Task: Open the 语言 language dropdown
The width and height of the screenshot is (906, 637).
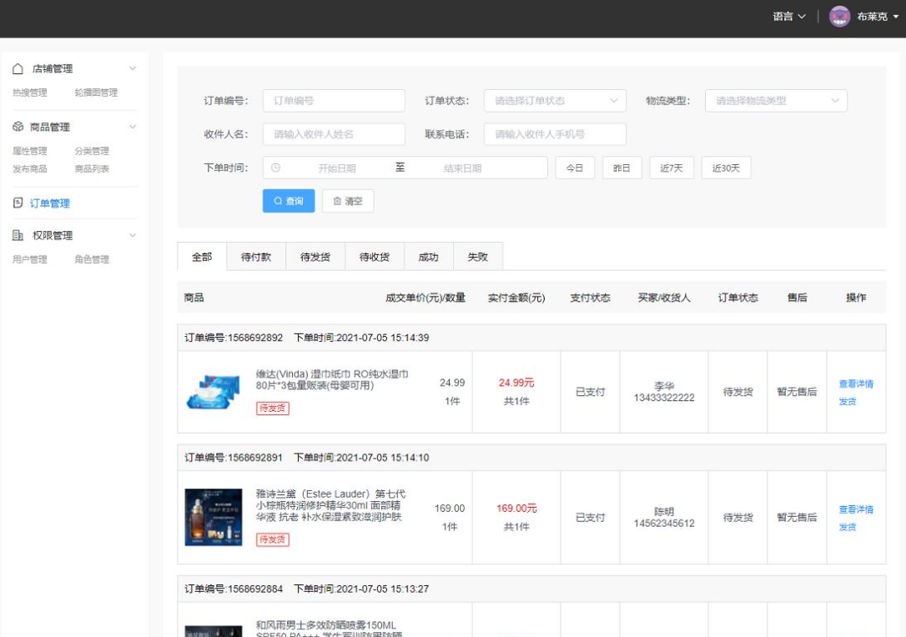Action: pos(789,16)
